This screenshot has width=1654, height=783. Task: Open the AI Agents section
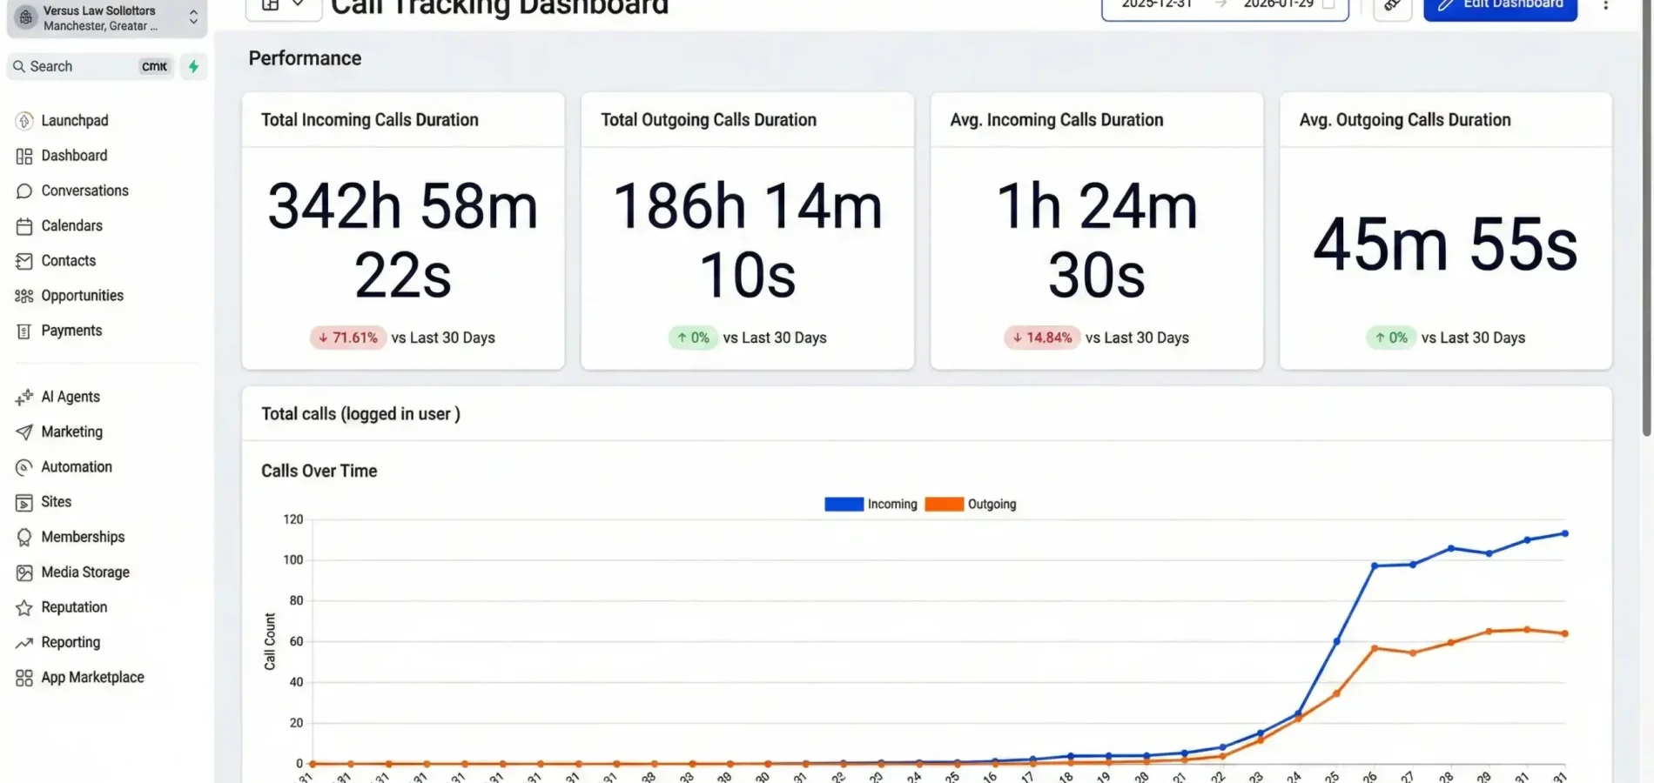click(69, 396)
